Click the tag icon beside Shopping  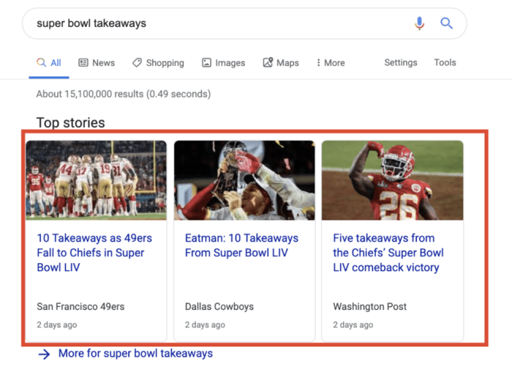click(137, 62)
